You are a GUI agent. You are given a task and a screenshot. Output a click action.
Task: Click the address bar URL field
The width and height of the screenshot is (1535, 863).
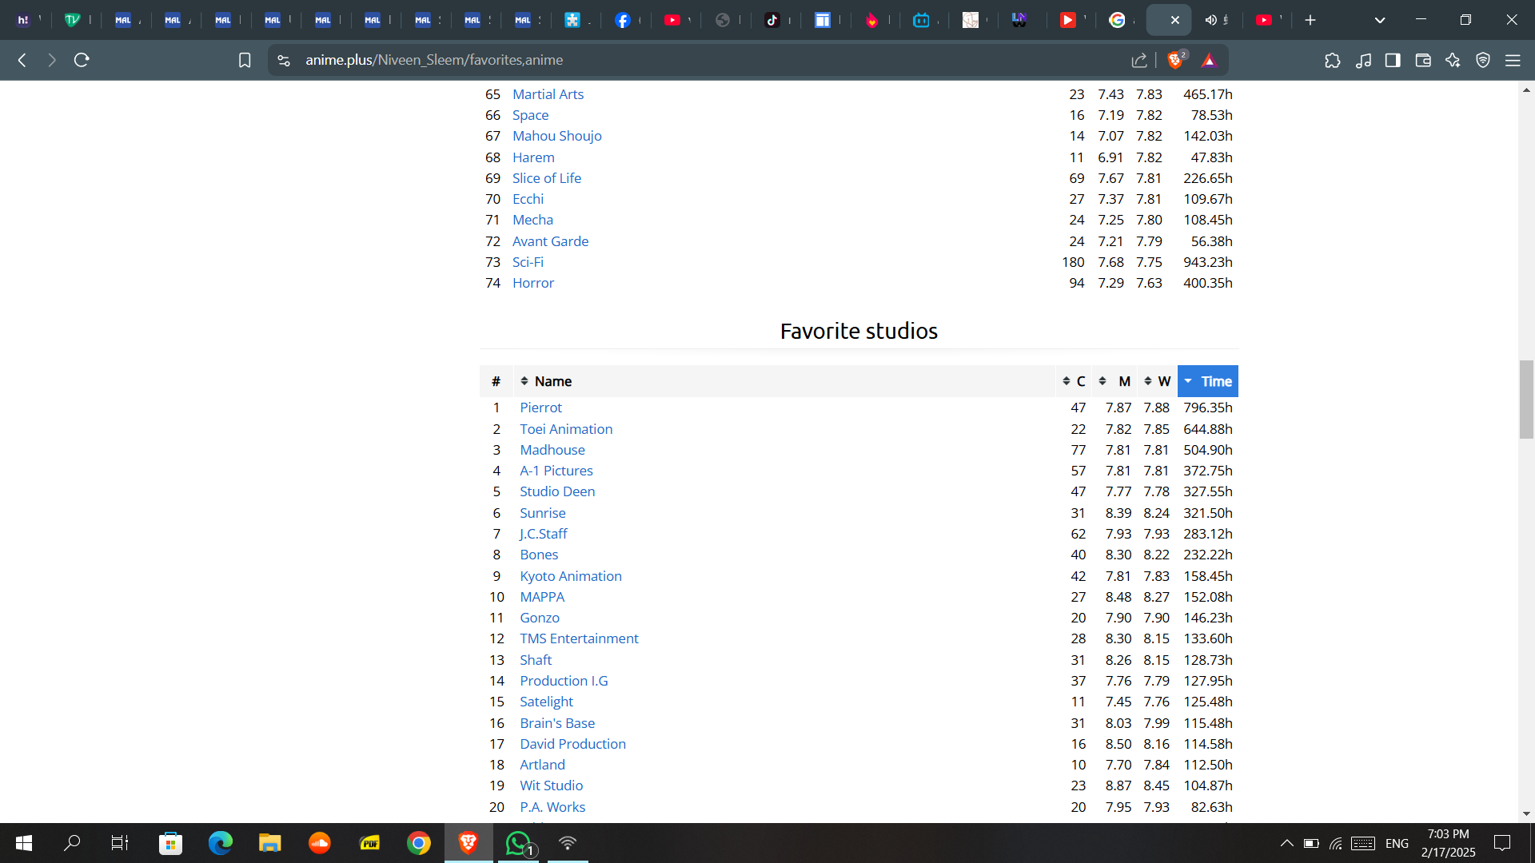point(704,60)
